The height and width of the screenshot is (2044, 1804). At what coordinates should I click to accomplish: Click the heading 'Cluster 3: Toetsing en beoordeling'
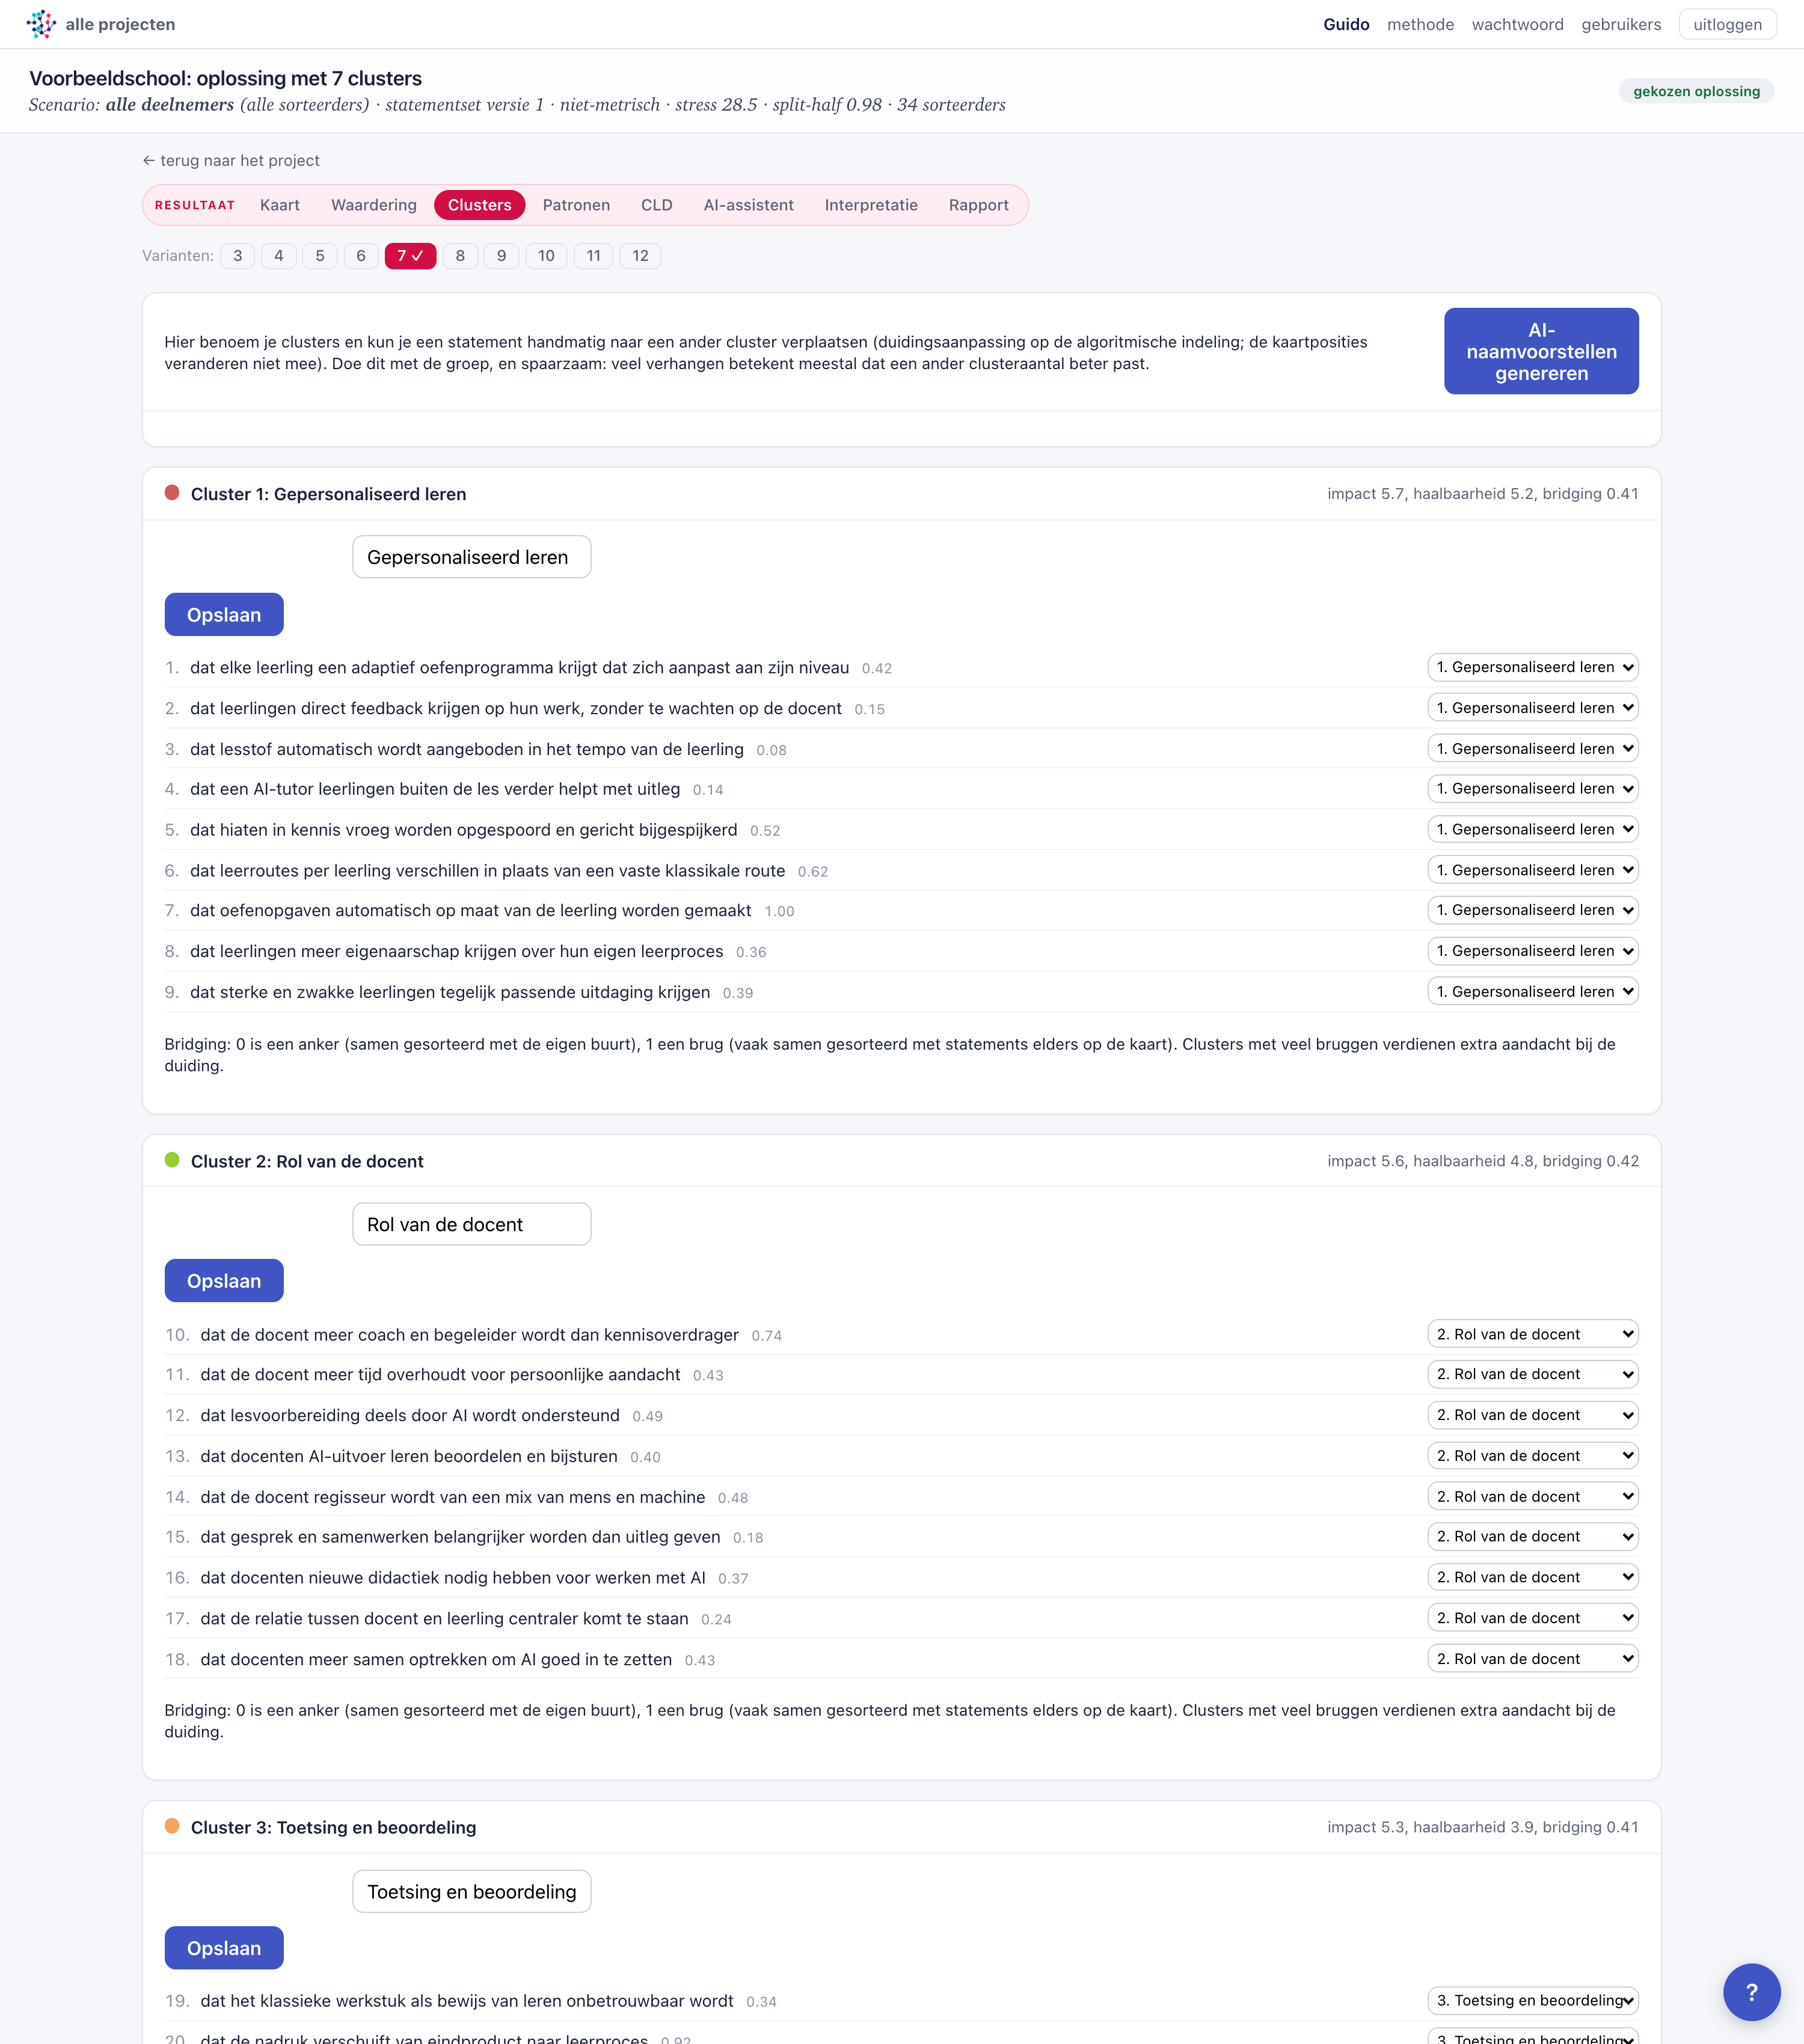pos(333,1828)
